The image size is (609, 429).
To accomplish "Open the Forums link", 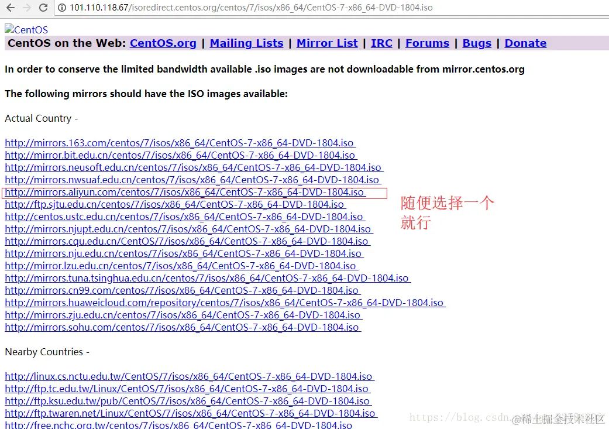I will tap(427, 43).
